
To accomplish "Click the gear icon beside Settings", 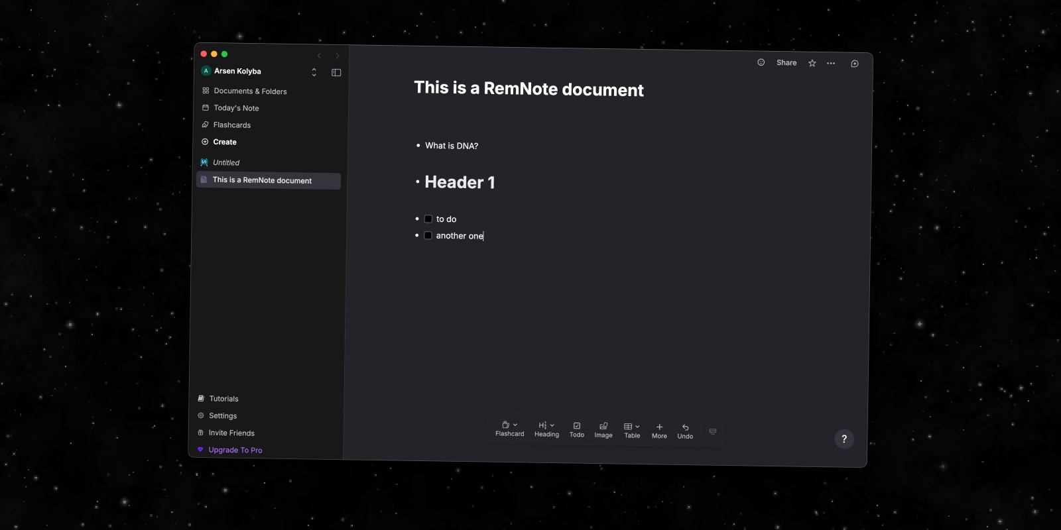I will click(201, 415).
